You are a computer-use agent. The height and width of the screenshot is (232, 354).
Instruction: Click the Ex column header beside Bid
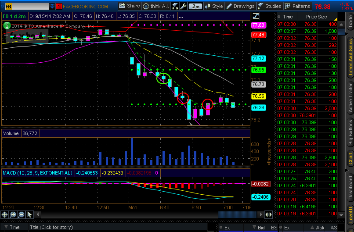tap(227, 228)
